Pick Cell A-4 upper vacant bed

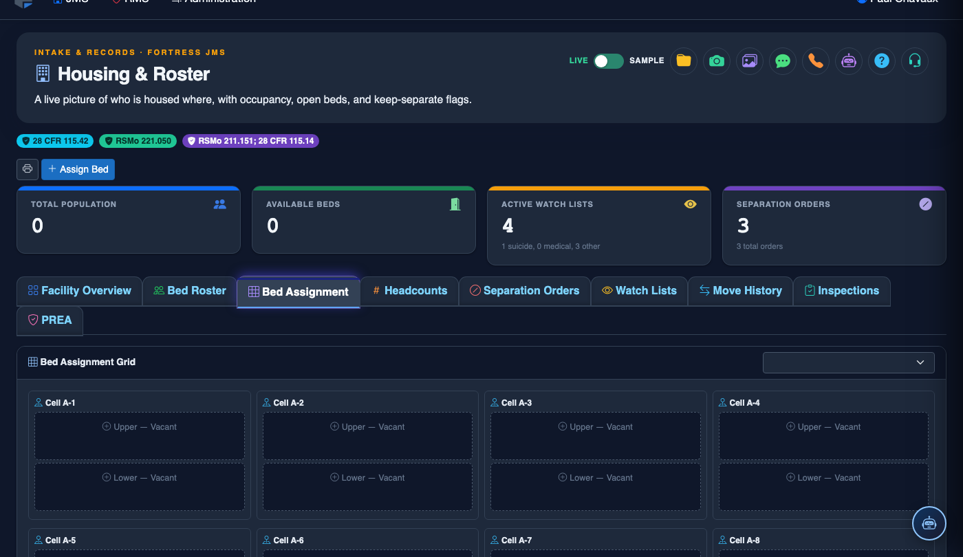[x=823, y=436]
